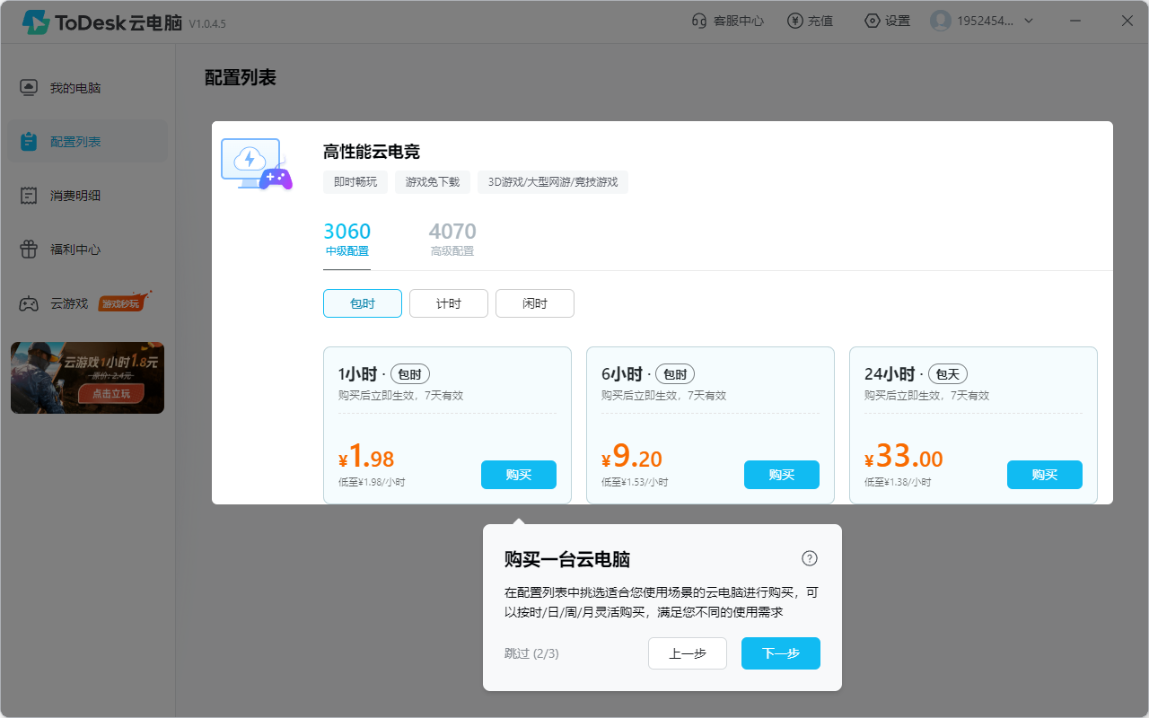Screen dimensions: 1149x718
Task: Click the user avatar icon
Action: 940,21
